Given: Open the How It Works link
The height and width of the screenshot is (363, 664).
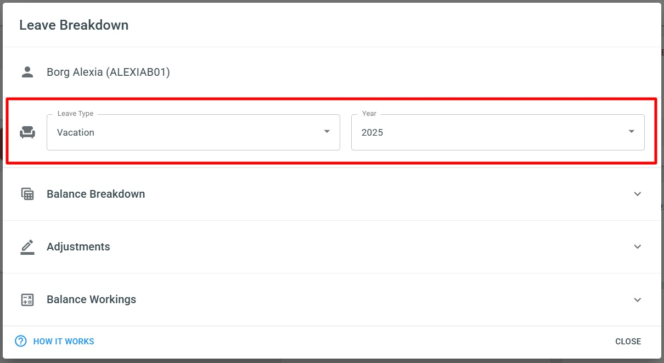Looking at the screenshot, I should coord(64,342).
